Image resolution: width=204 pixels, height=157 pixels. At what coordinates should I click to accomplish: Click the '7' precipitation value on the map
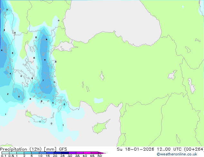43,80
